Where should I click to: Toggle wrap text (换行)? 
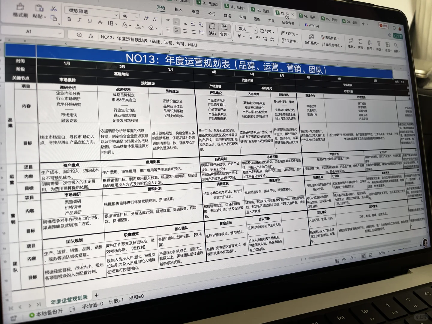pos(212,29)
